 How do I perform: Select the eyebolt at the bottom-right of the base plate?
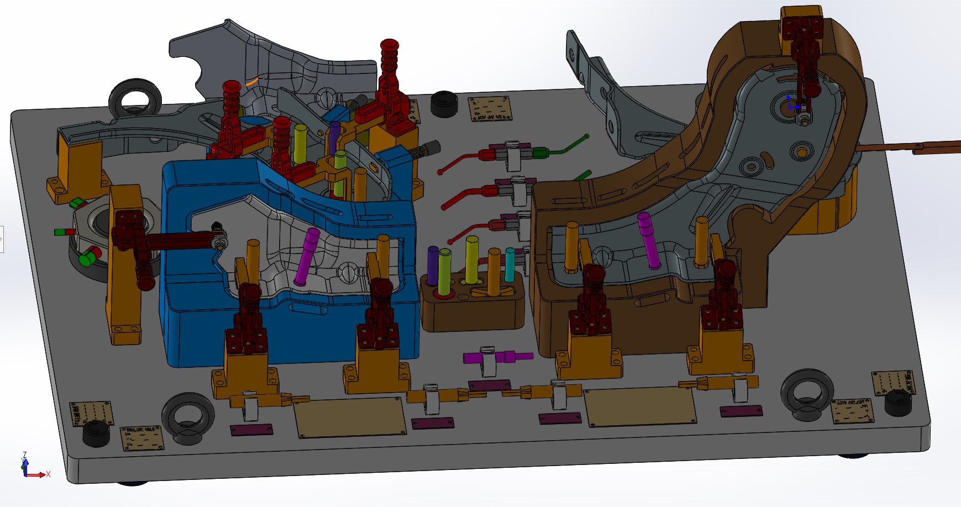pos(807,395)
